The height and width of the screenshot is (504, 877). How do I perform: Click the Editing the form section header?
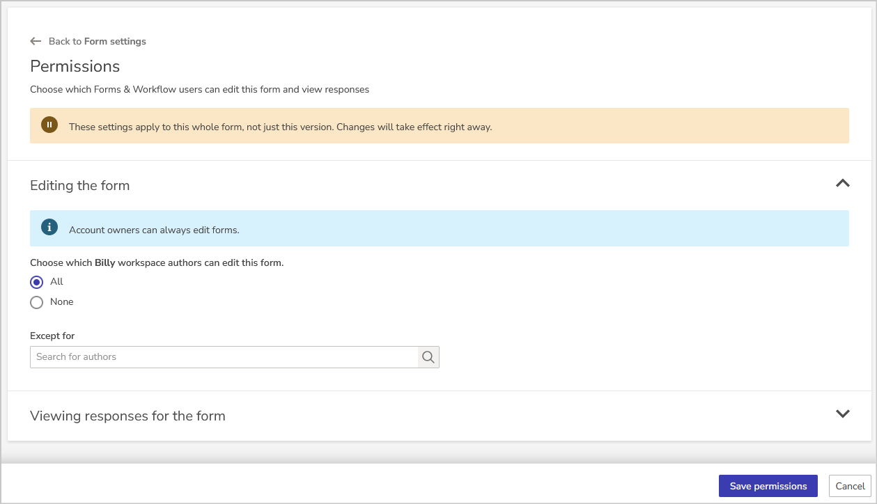click(79, 185)
